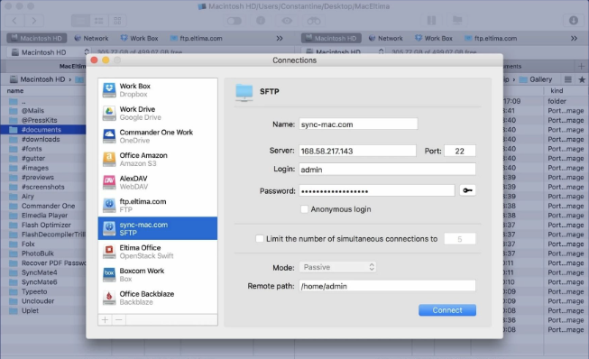Select Work Drive Google Drive connection
This screenshot has width=589, height=359.
click(x=157, y=113)
